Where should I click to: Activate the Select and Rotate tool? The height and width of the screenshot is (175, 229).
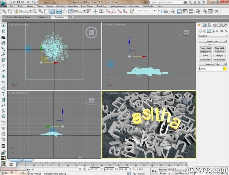[x=65, y=11]
